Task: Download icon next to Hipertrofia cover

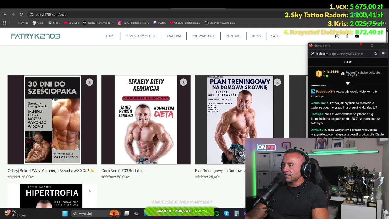Action: (x=89, y=191)
